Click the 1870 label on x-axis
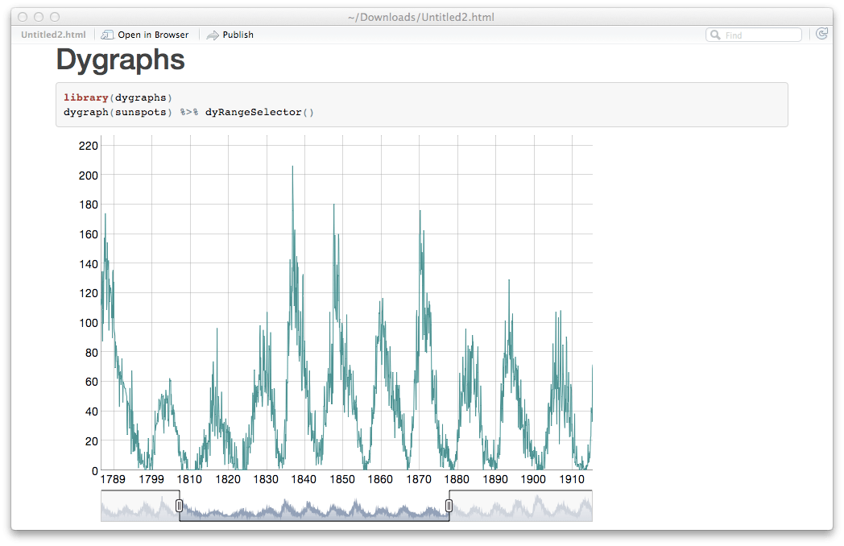The image size is (844, 546). pyautogui.click(x=418, y=479)
